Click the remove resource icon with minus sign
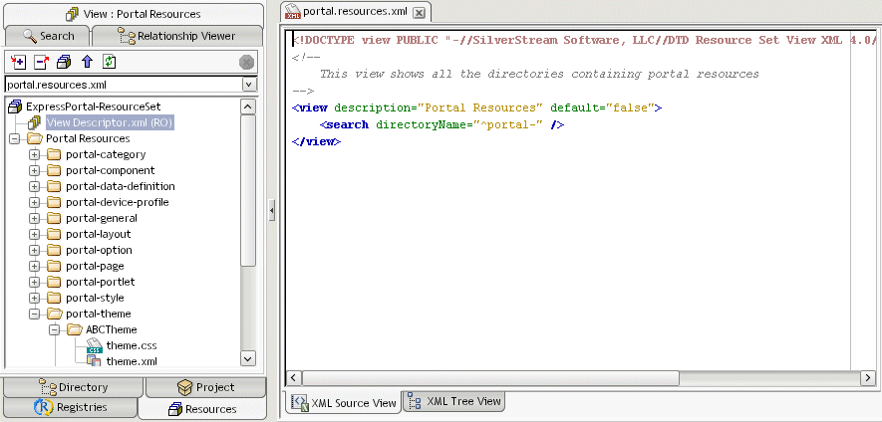This screenshot has width=882, height=422. pyautogui.click(x=41, y=62)
